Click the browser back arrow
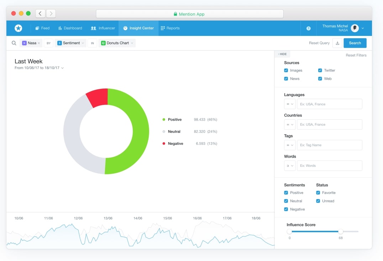This screenshot has height=261, width=383. [40, 14]
